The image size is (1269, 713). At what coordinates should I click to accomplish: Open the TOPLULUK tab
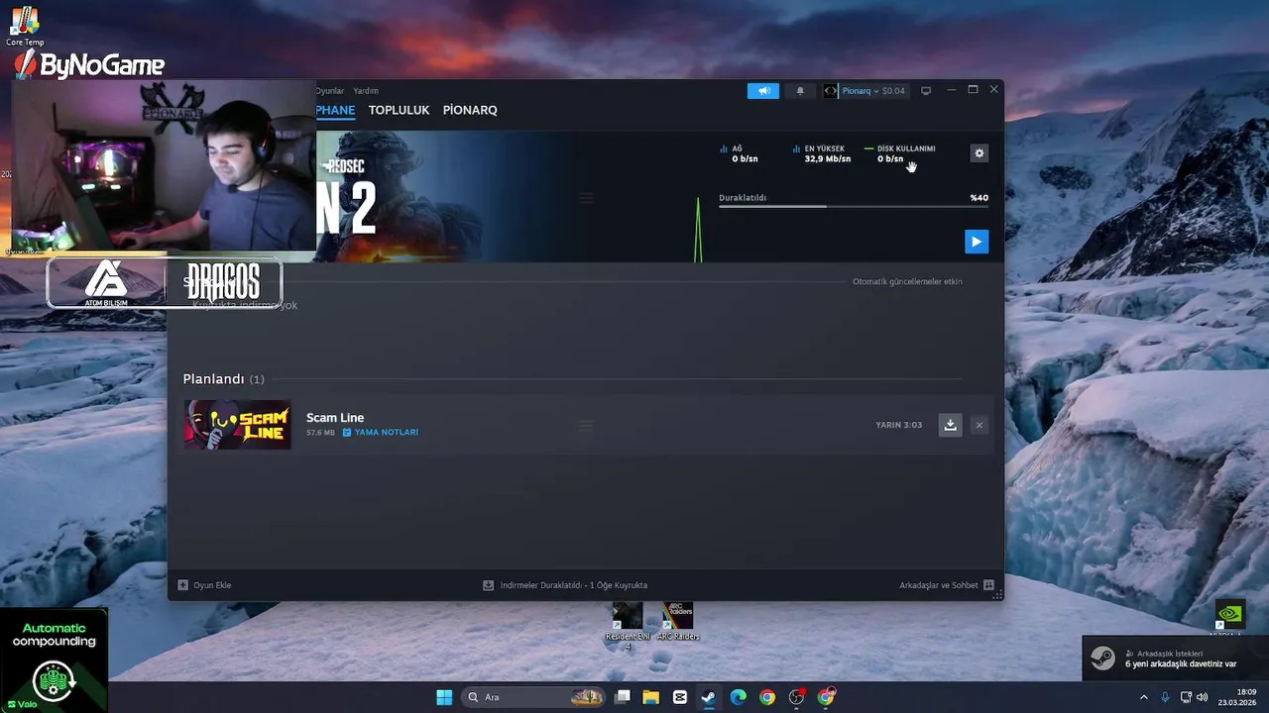[x=399, y=110]
